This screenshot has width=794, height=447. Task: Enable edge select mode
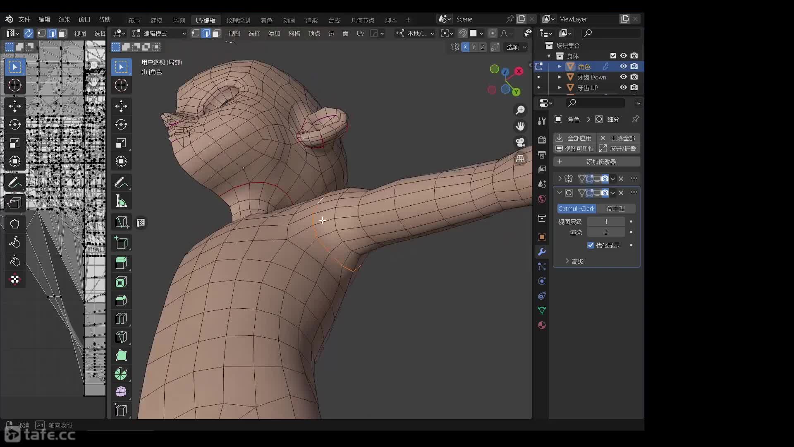206,34
